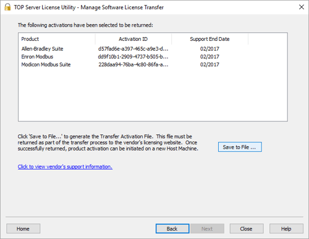Open Help for license transfer
Viewport: 309px width, 239px height.
point(286,228)
